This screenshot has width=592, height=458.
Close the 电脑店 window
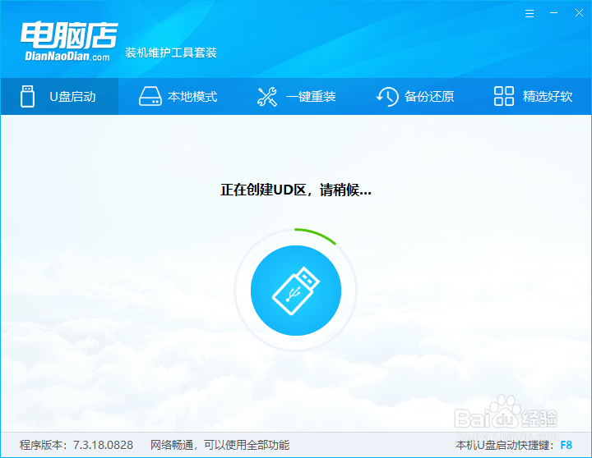click(x=579, y=13)
